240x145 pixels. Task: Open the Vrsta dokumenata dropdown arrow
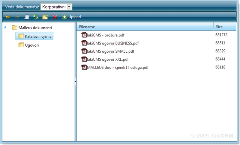69,7
